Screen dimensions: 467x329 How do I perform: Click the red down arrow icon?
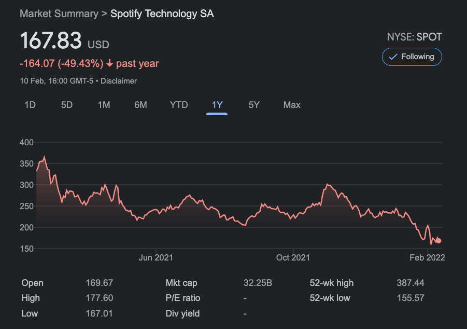coord(109,64)
